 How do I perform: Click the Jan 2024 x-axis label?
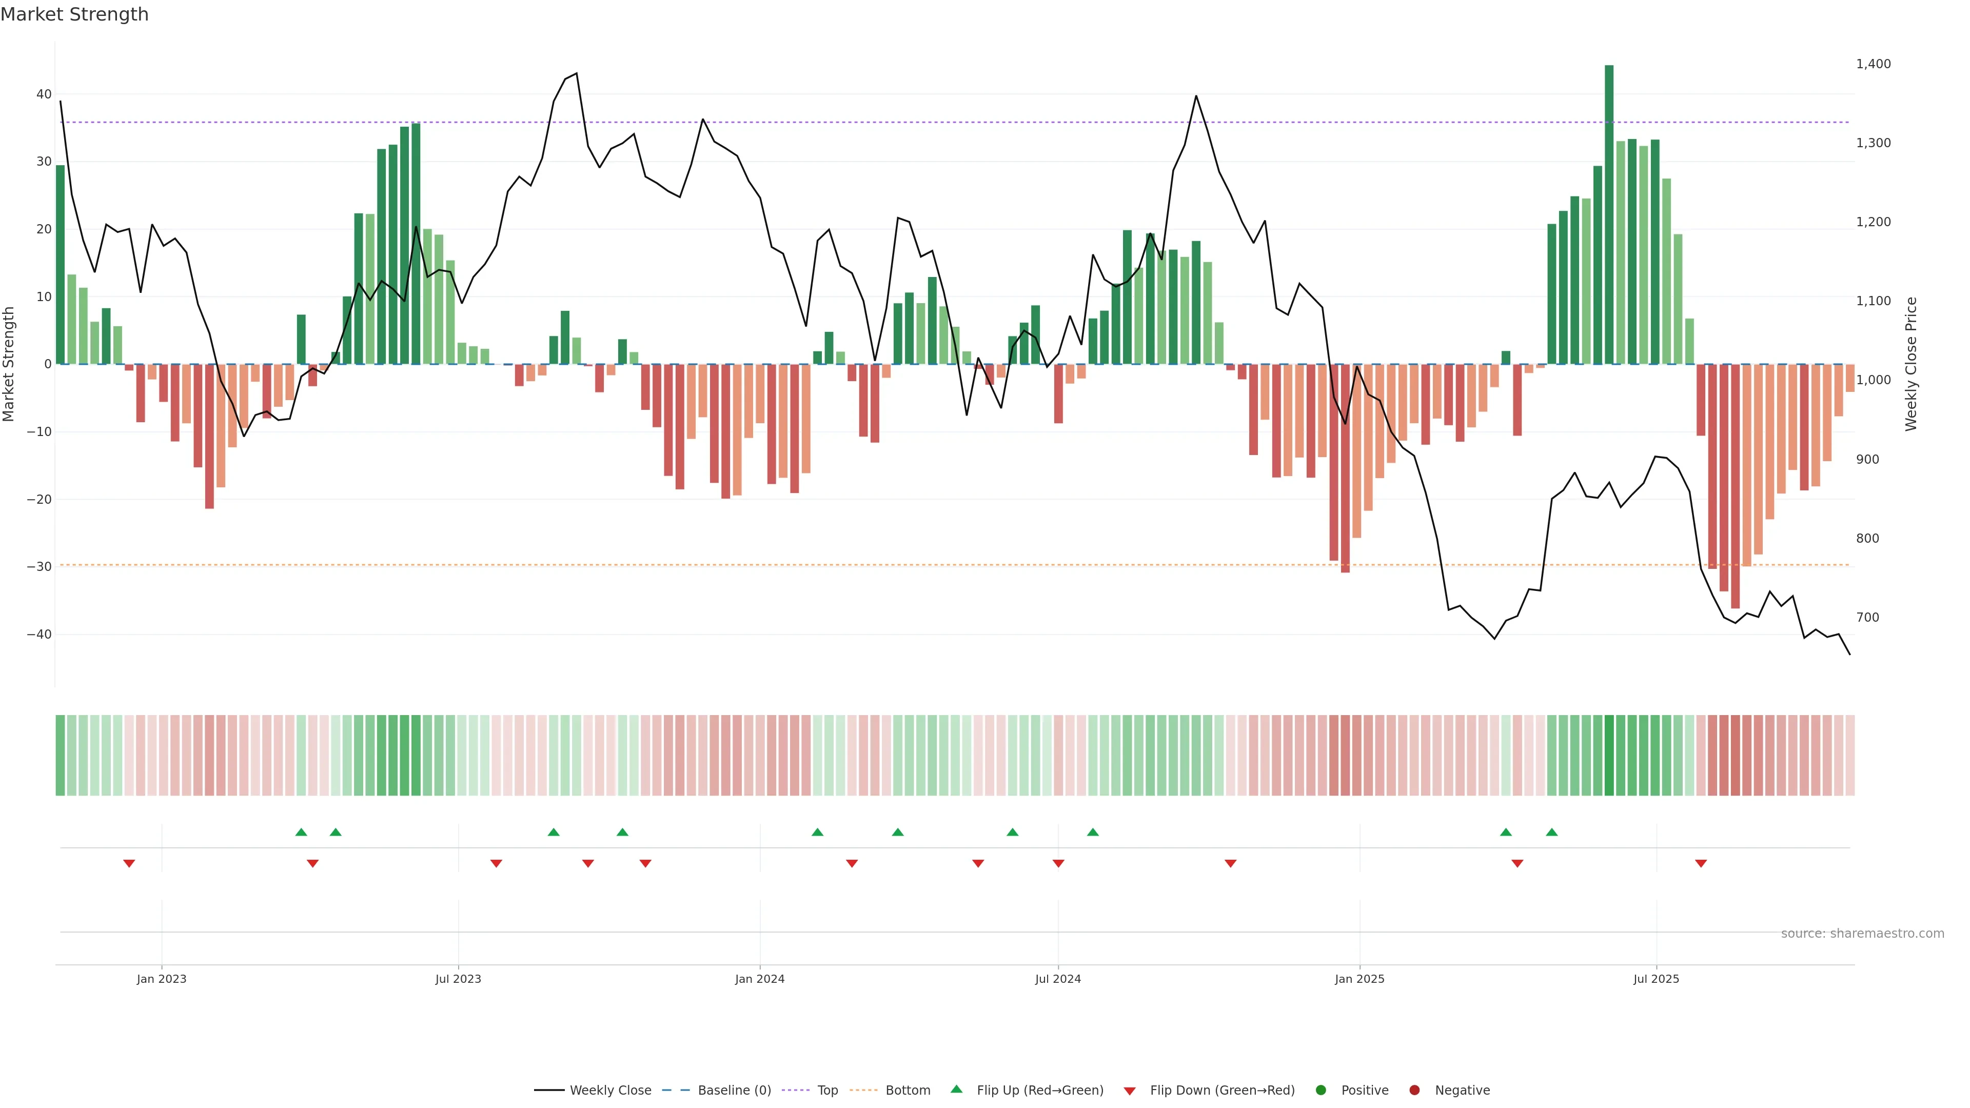coord(759,979)
